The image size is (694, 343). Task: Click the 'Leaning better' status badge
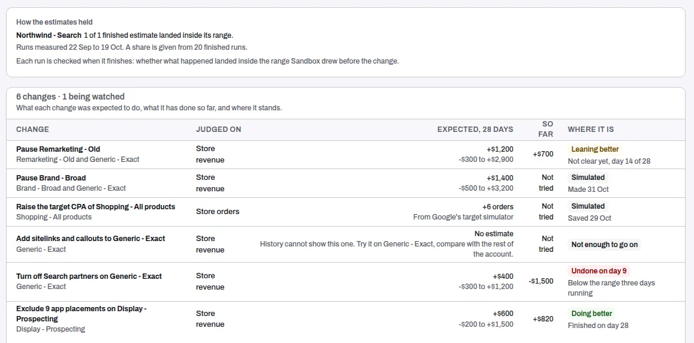point(595,149)
